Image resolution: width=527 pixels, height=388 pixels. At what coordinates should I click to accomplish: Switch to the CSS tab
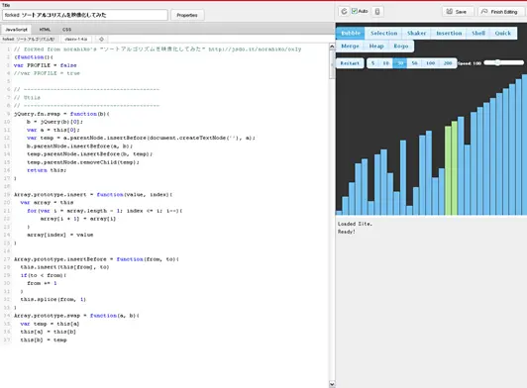67,30
